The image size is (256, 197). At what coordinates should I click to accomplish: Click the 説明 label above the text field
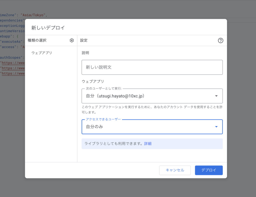[85, 53]
